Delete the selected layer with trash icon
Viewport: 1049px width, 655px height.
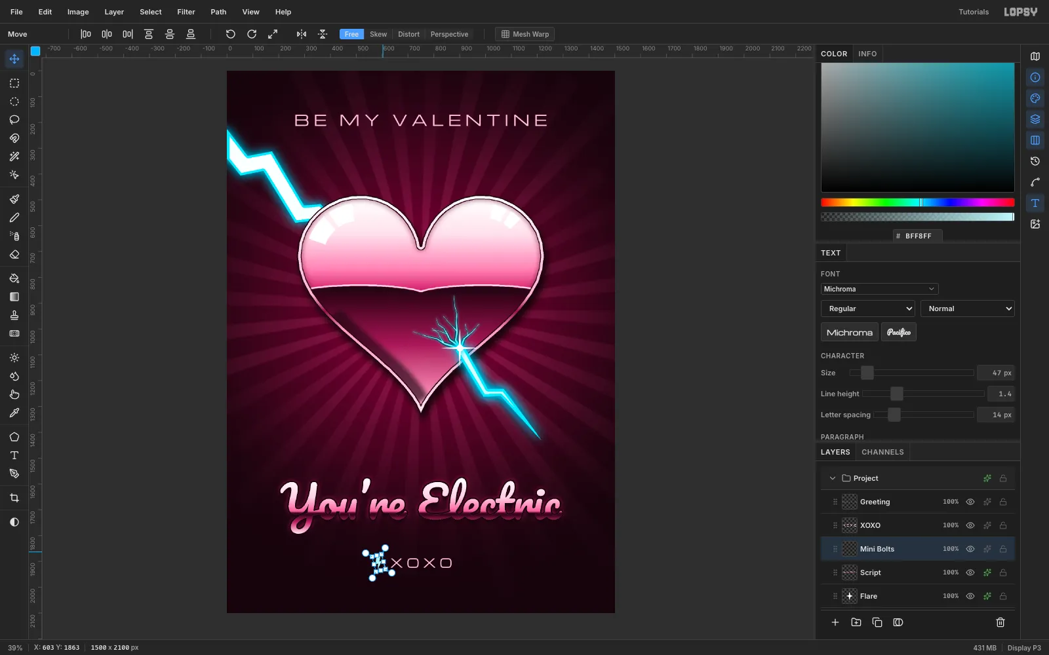coord(1000,622)
